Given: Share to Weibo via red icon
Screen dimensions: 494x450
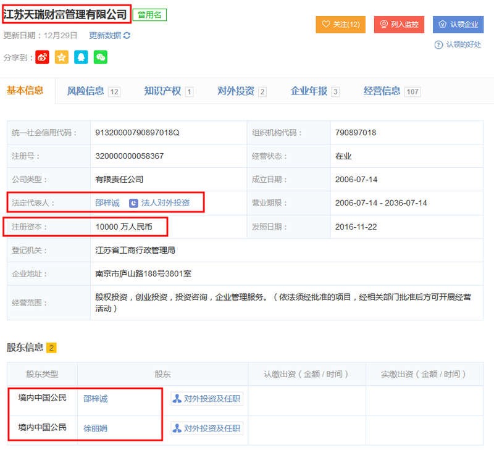Looking at the screenshot, I should pyautogui.click(x=42, y=57).
